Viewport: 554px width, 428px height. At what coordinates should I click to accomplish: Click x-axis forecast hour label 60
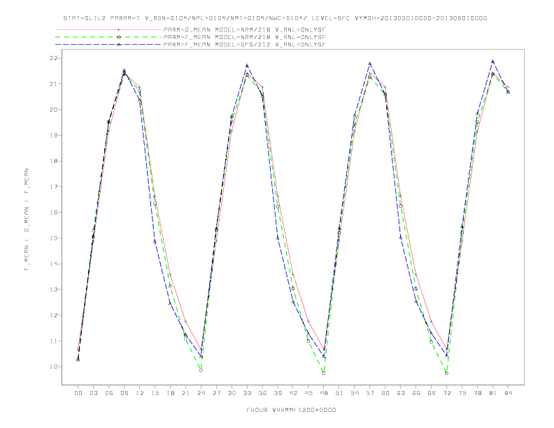click(x=385, y=393)
